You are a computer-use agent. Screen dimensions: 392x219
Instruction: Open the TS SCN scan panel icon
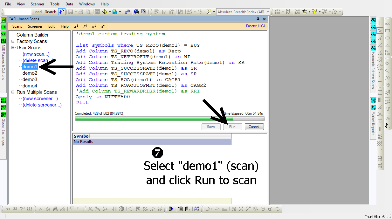point(373,41)
